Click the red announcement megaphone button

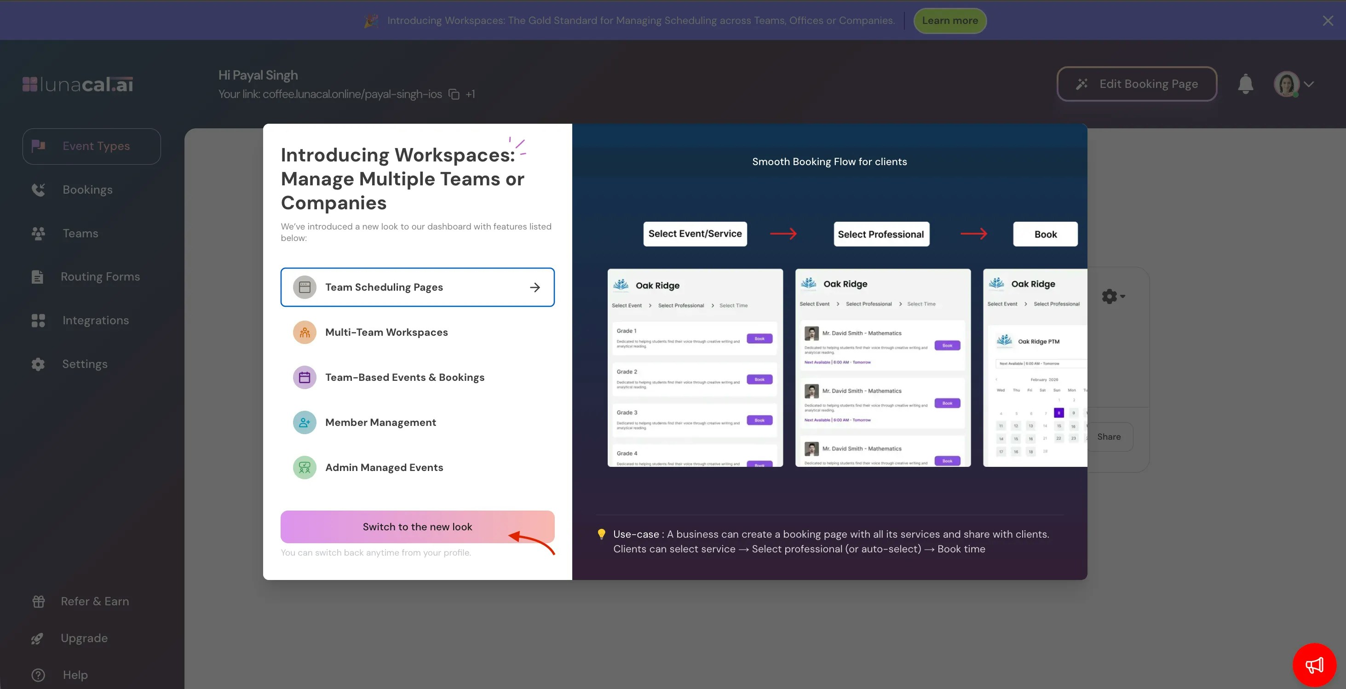tap(1314, 665)
